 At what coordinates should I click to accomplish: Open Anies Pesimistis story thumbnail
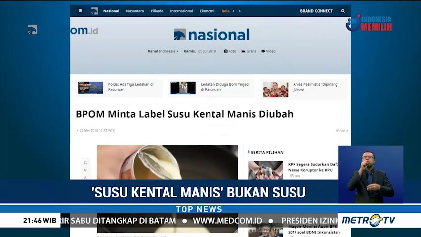275,89
